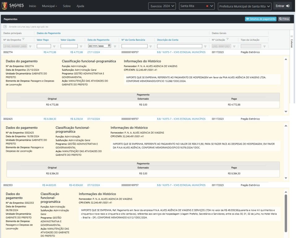
Task: Open filter options funnel for Valor Pago
Action: coord(54,46)
